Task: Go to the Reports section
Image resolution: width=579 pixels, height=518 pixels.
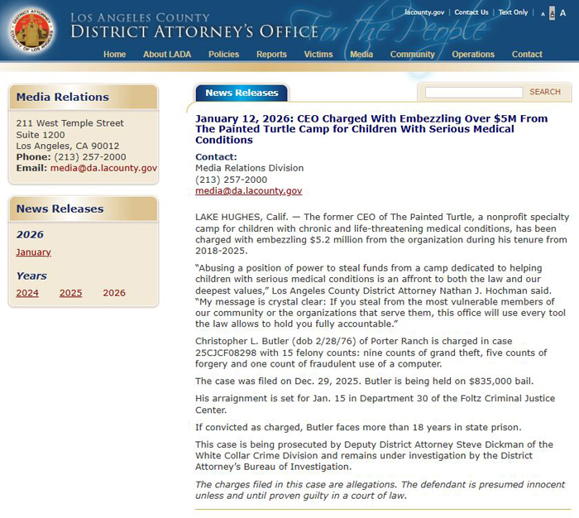Action: click(271, 55)
